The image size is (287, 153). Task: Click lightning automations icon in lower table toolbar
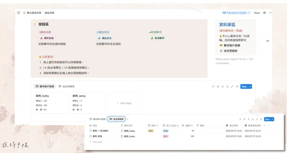click(249, 119)
